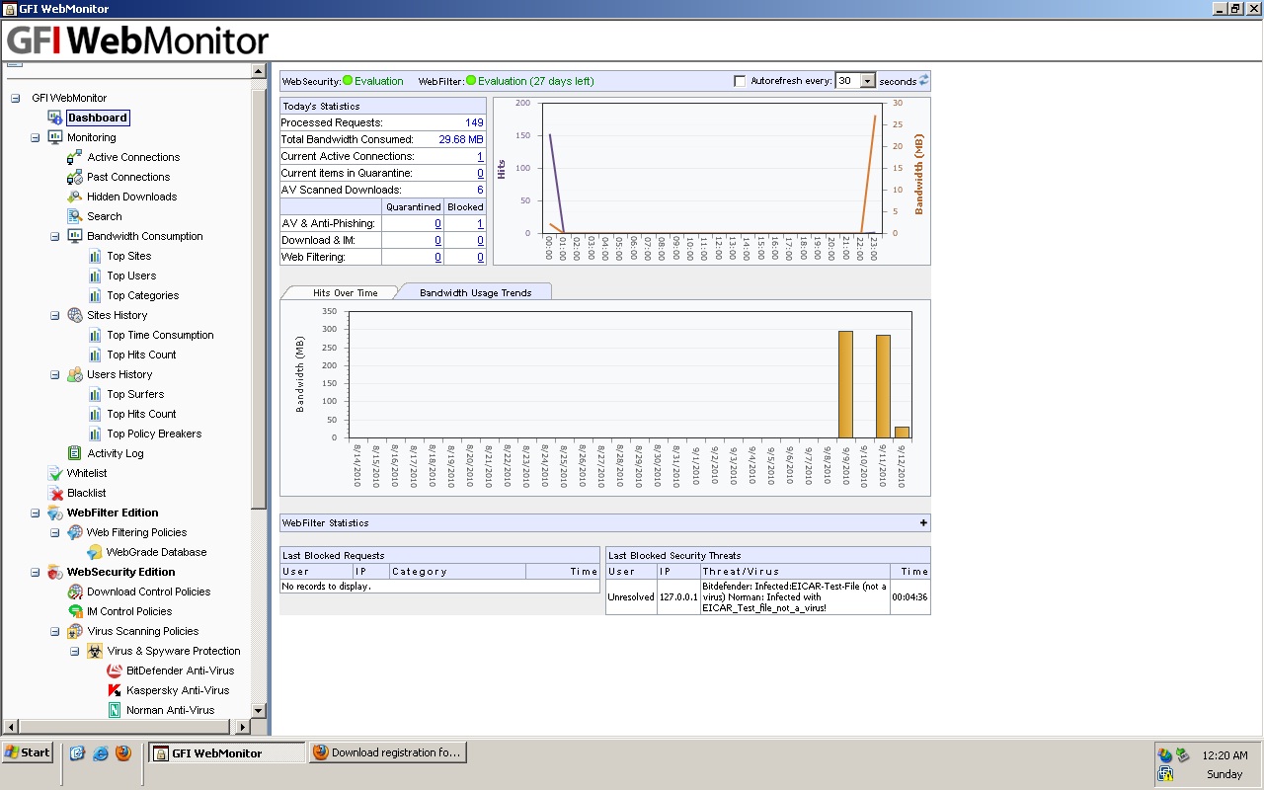Click the autorefresh reload arrows icon

[923, 81]
